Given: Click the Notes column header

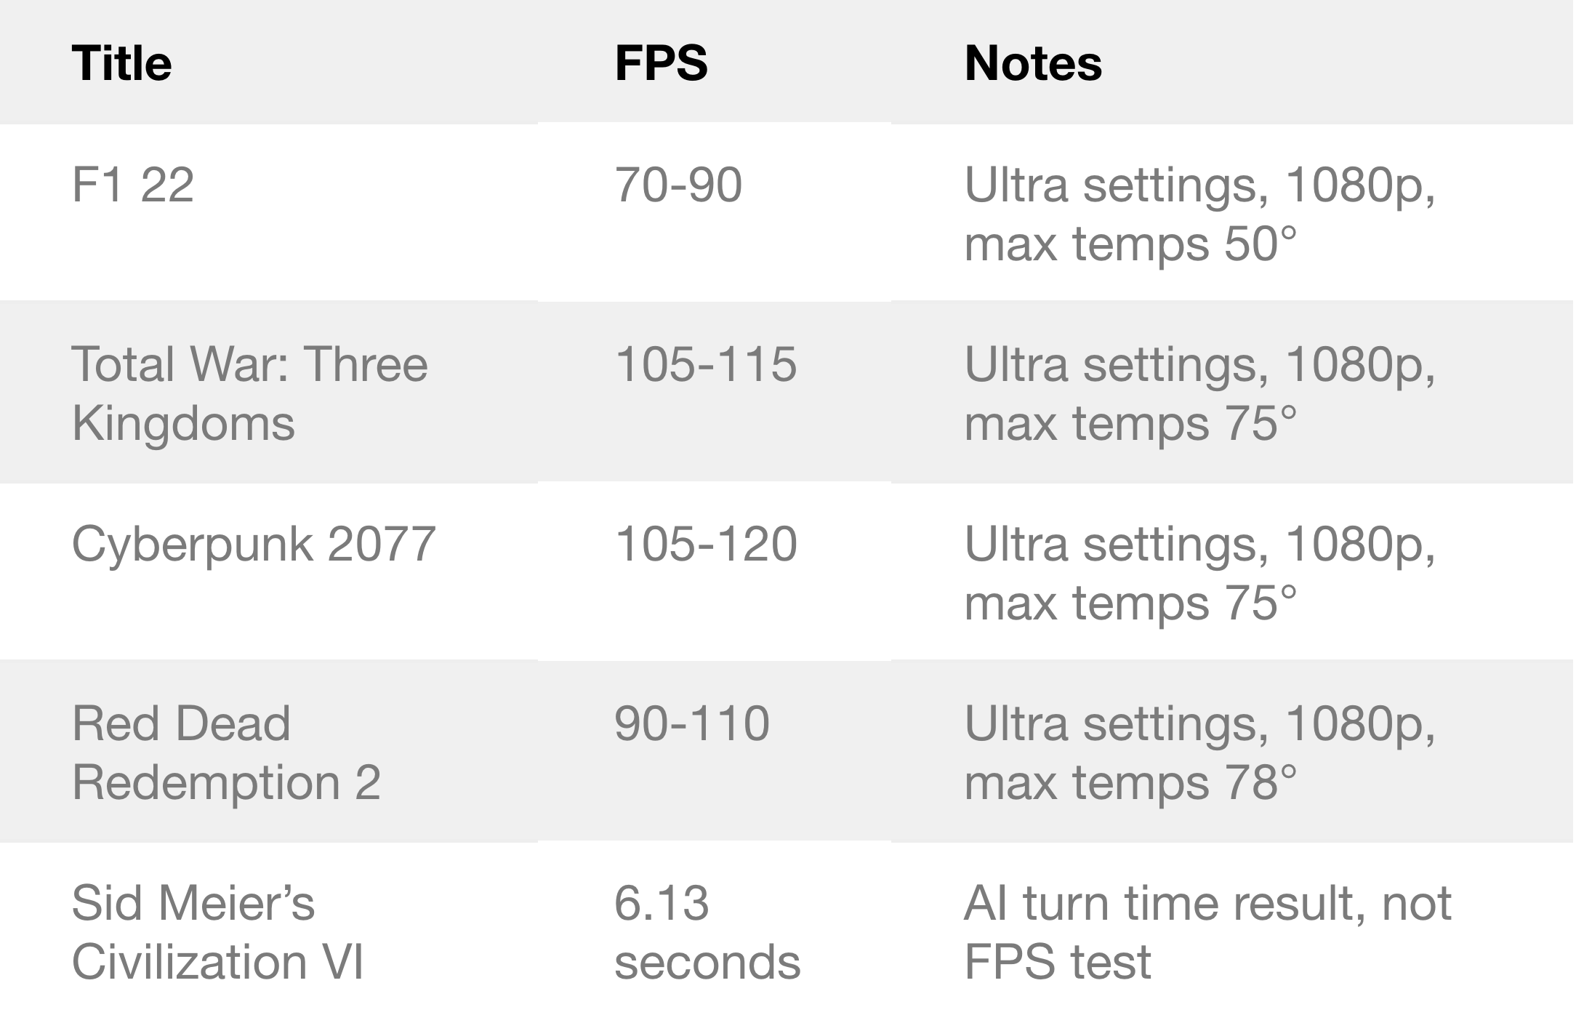Looking at the screenshot, I should tap(1033, 63).
